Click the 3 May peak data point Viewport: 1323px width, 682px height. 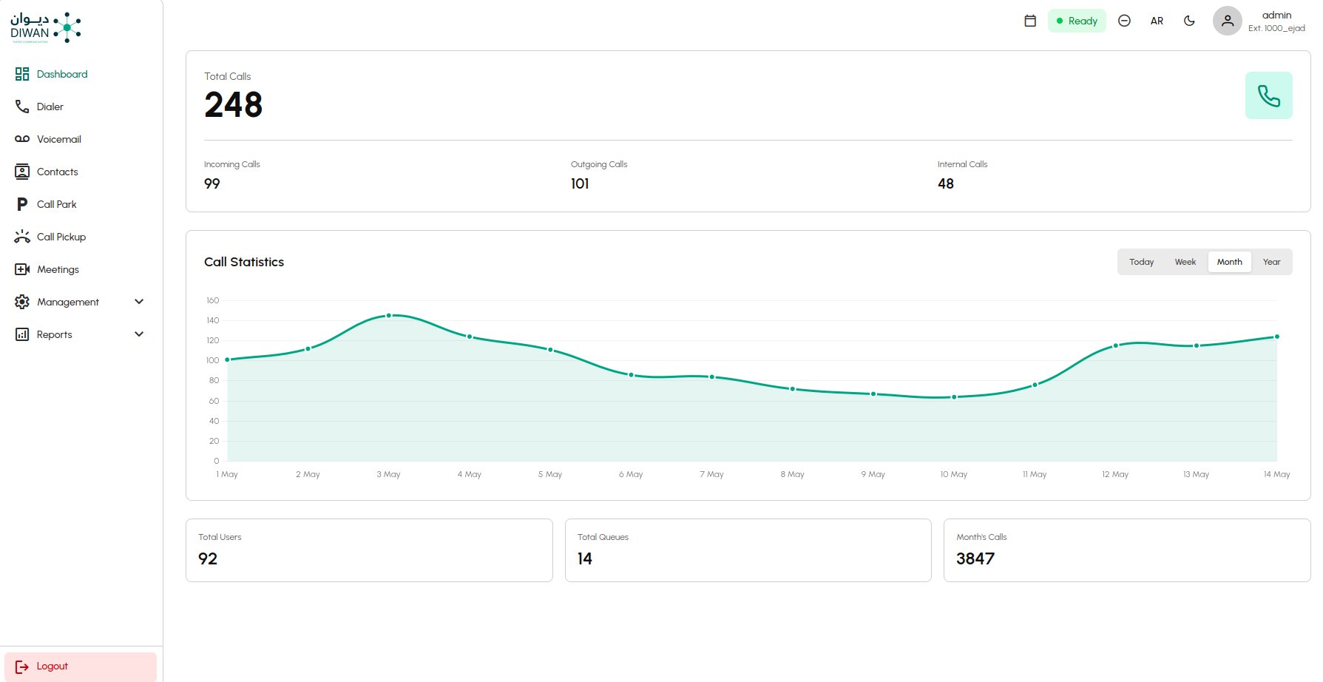click(x=389, y=316)
